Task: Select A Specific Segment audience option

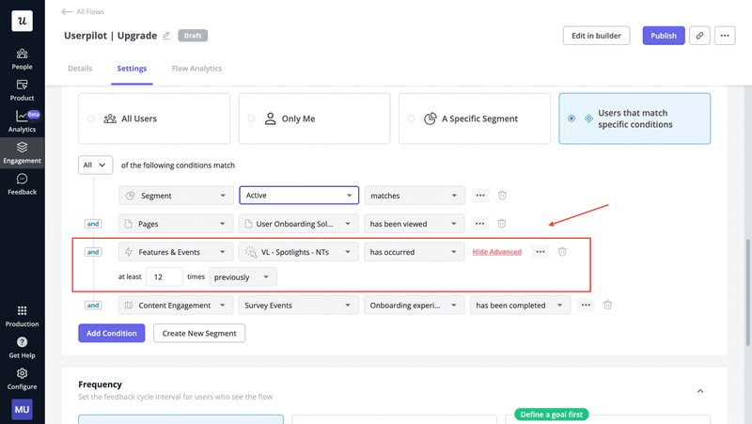Action: [x=475, y=118]
